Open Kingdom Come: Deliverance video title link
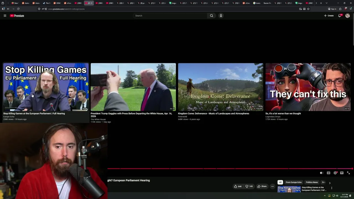354x199 pixels. 214,114
